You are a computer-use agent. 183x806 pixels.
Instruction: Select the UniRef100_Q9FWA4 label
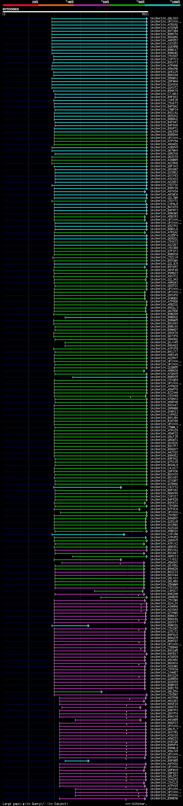click(x=164, y=81)
